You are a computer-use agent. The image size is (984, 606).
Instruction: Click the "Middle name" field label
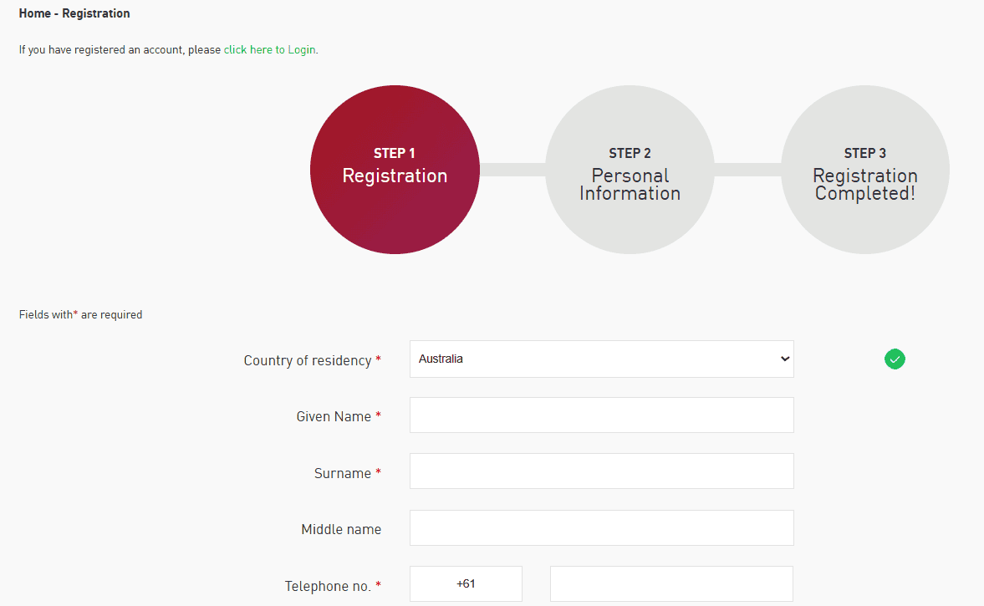point(341,530)
